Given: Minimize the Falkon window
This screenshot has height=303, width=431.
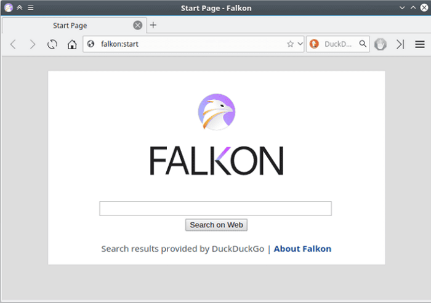Looking at the screenshot, I should pyautogui.click(x=402, y=8).
